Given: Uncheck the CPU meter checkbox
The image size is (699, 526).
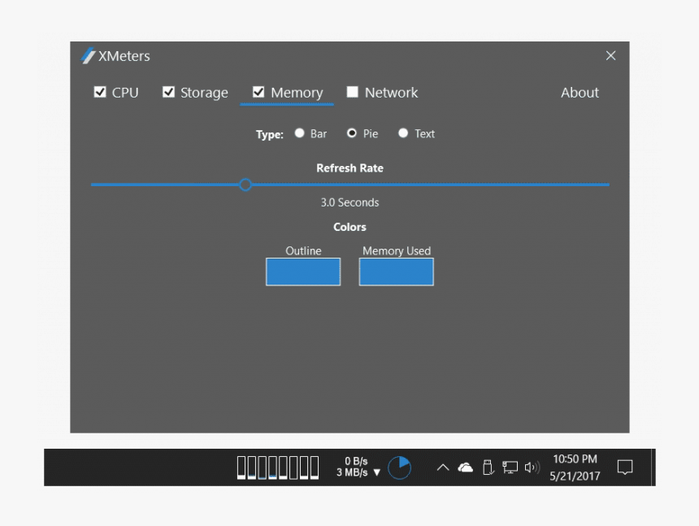Looking at the screenshot, I should pyautogui.click(x=100, y=92).
